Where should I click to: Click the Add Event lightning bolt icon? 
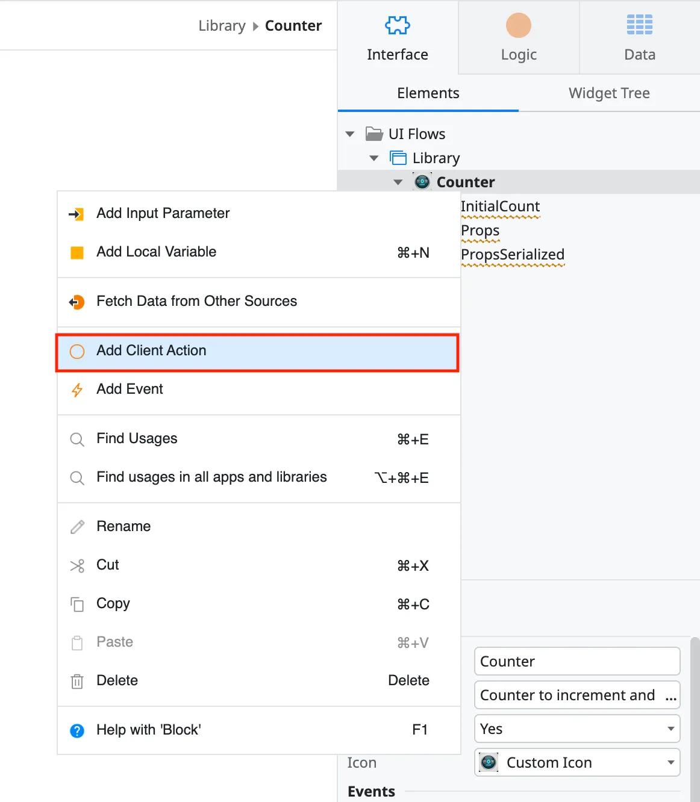pyautogui.click(x=77, y=390)
